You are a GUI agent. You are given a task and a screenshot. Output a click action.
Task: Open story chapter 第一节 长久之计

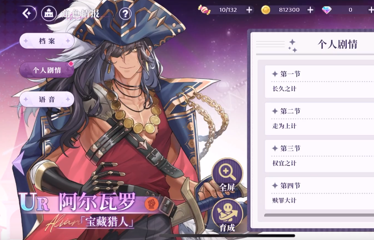320,82
